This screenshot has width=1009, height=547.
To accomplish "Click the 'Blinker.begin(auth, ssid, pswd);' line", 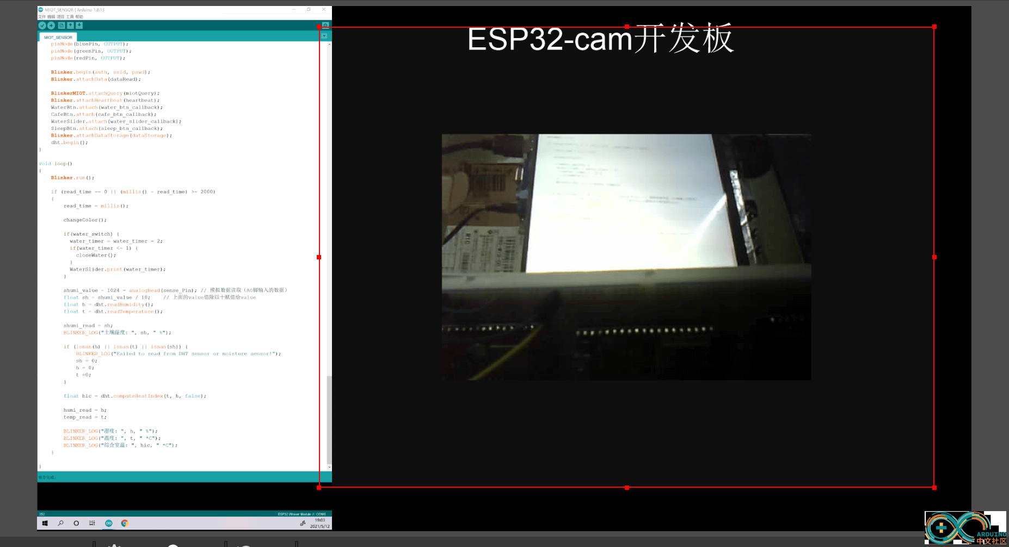I will [100, 72].
